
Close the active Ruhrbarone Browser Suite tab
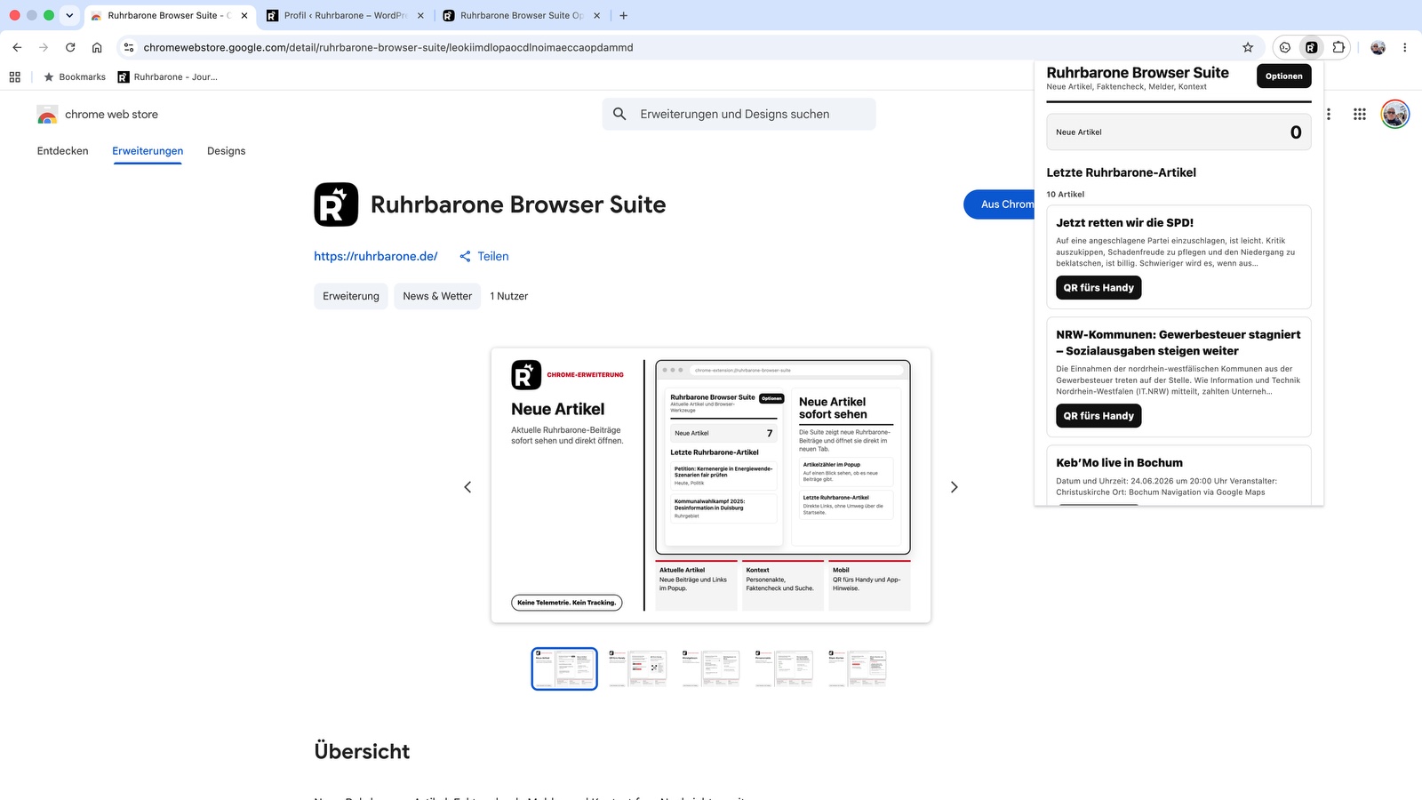point(244,15)
